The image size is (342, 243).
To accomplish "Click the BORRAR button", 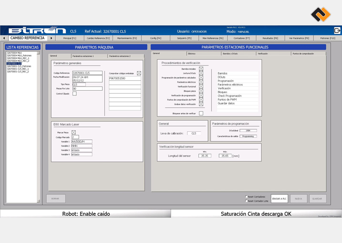I will (x=56, y=199).
